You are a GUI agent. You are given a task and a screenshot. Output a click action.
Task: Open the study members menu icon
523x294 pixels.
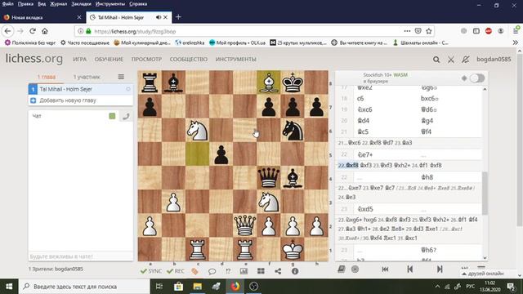pos(121,77)
